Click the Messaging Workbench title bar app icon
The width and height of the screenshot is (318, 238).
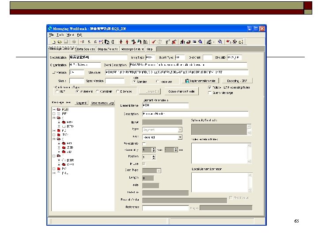click(x=50, y=29)
